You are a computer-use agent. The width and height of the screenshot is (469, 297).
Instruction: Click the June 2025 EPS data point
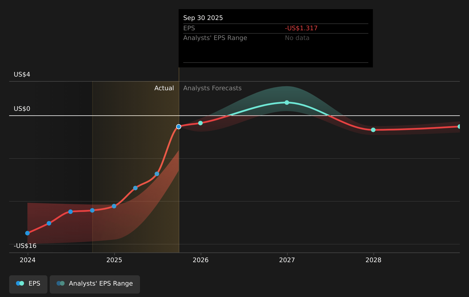[157, 174]
